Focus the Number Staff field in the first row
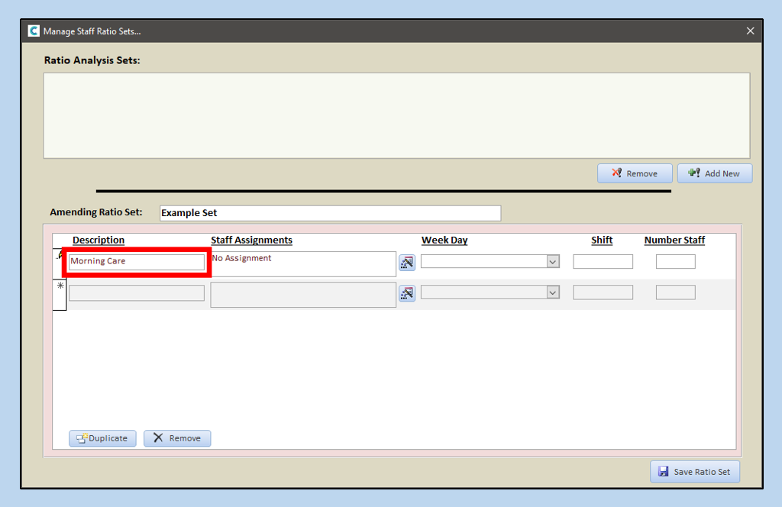The height and width of the screenshot is (507, 782). coord(675,262)
